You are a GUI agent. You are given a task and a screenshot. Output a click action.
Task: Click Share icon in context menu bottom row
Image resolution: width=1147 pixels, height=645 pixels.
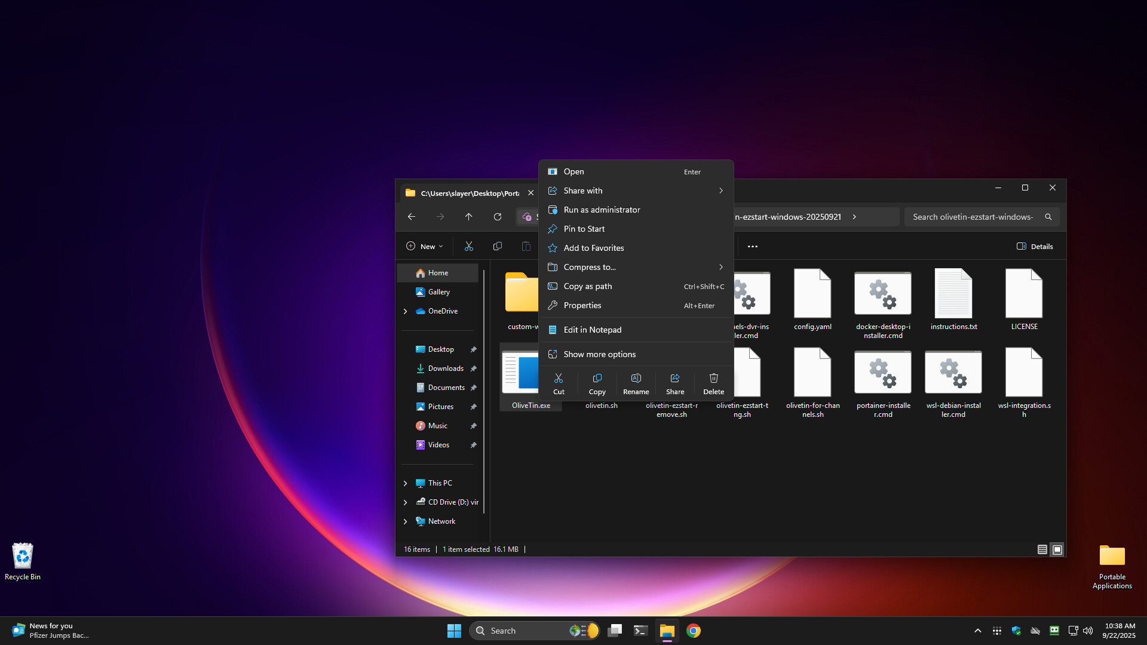675,383
